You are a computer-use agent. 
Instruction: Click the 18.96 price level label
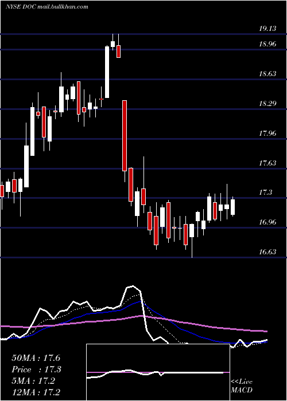click(268, 44)
